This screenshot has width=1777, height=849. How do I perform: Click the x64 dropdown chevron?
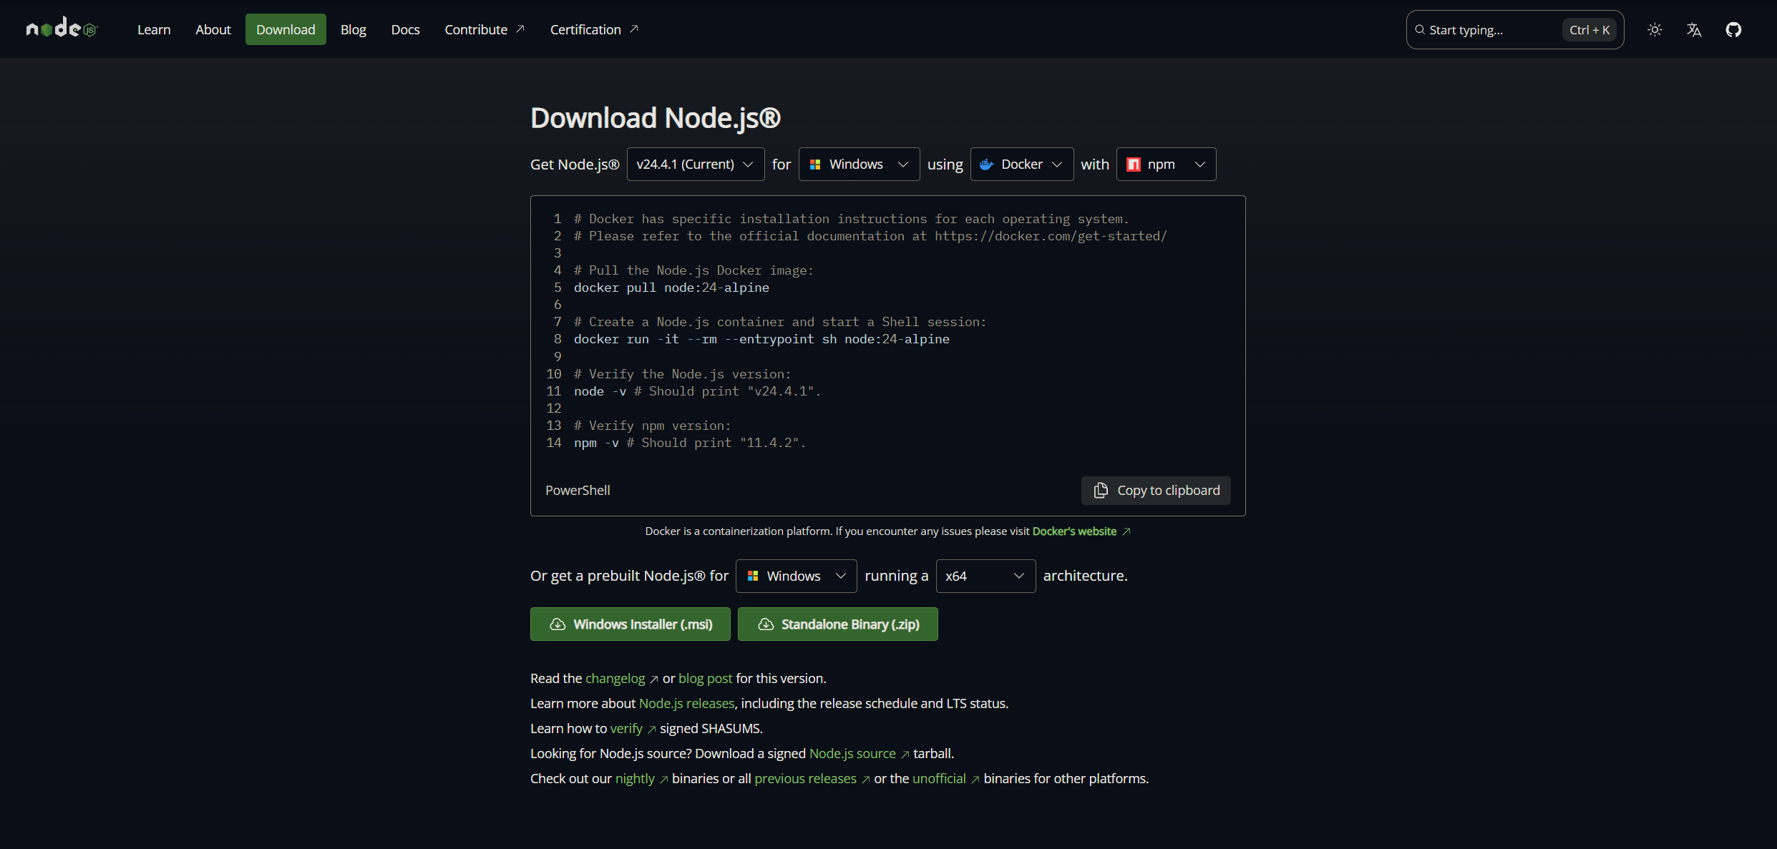(1019, 576)
